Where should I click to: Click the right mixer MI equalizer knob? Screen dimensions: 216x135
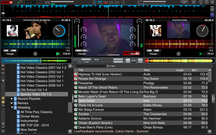[133, 37]
